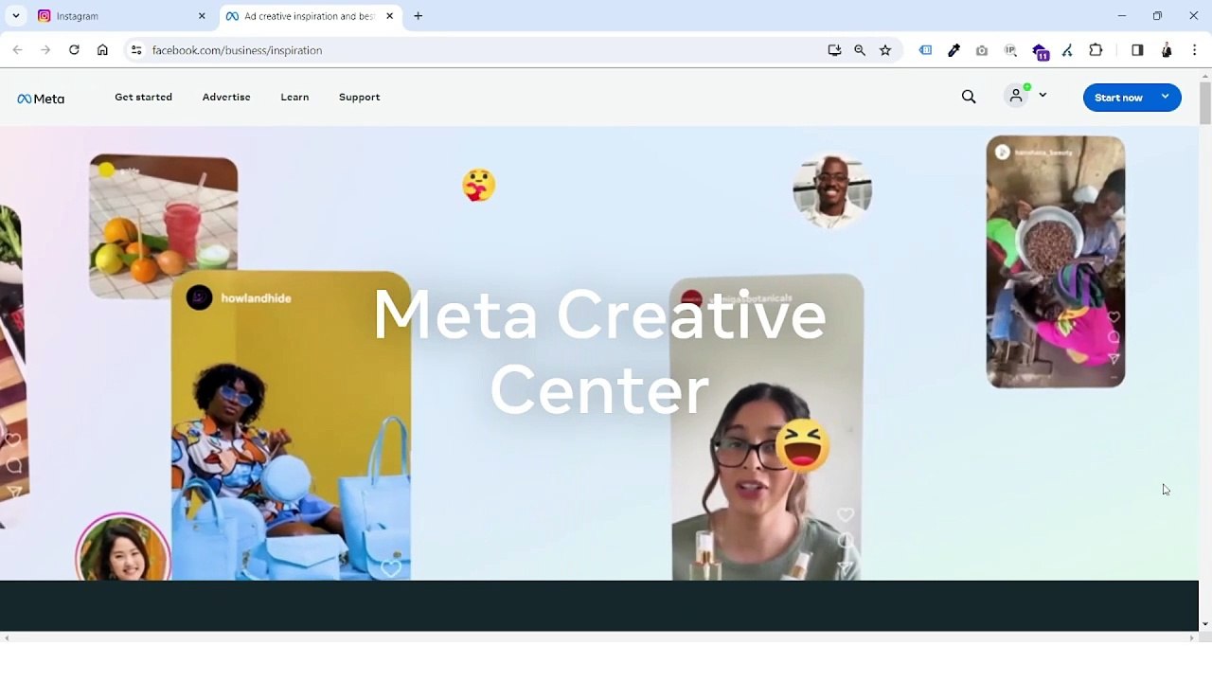Open a new browser tab
1212x682 pixels.
[x=418, y=16]
